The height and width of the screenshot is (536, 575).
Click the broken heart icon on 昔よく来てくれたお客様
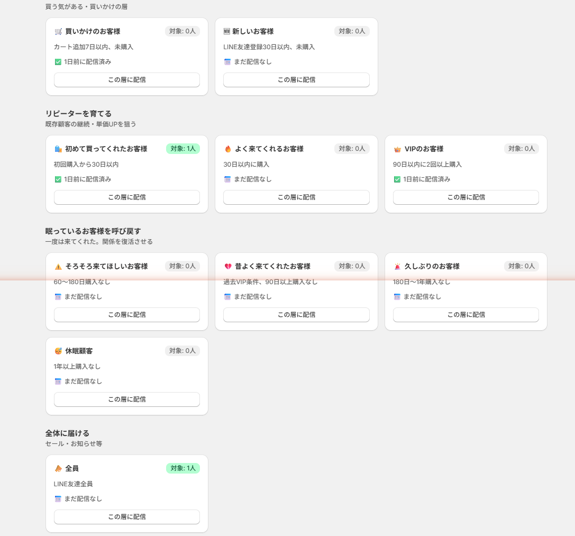click(228, 267)
